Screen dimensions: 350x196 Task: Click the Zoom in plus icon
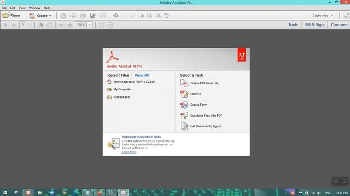click(x=69, y=24)
